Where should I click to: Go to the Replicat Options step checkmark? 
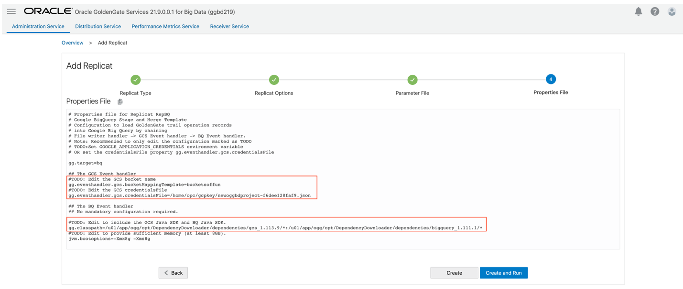(x=274, y=80)
